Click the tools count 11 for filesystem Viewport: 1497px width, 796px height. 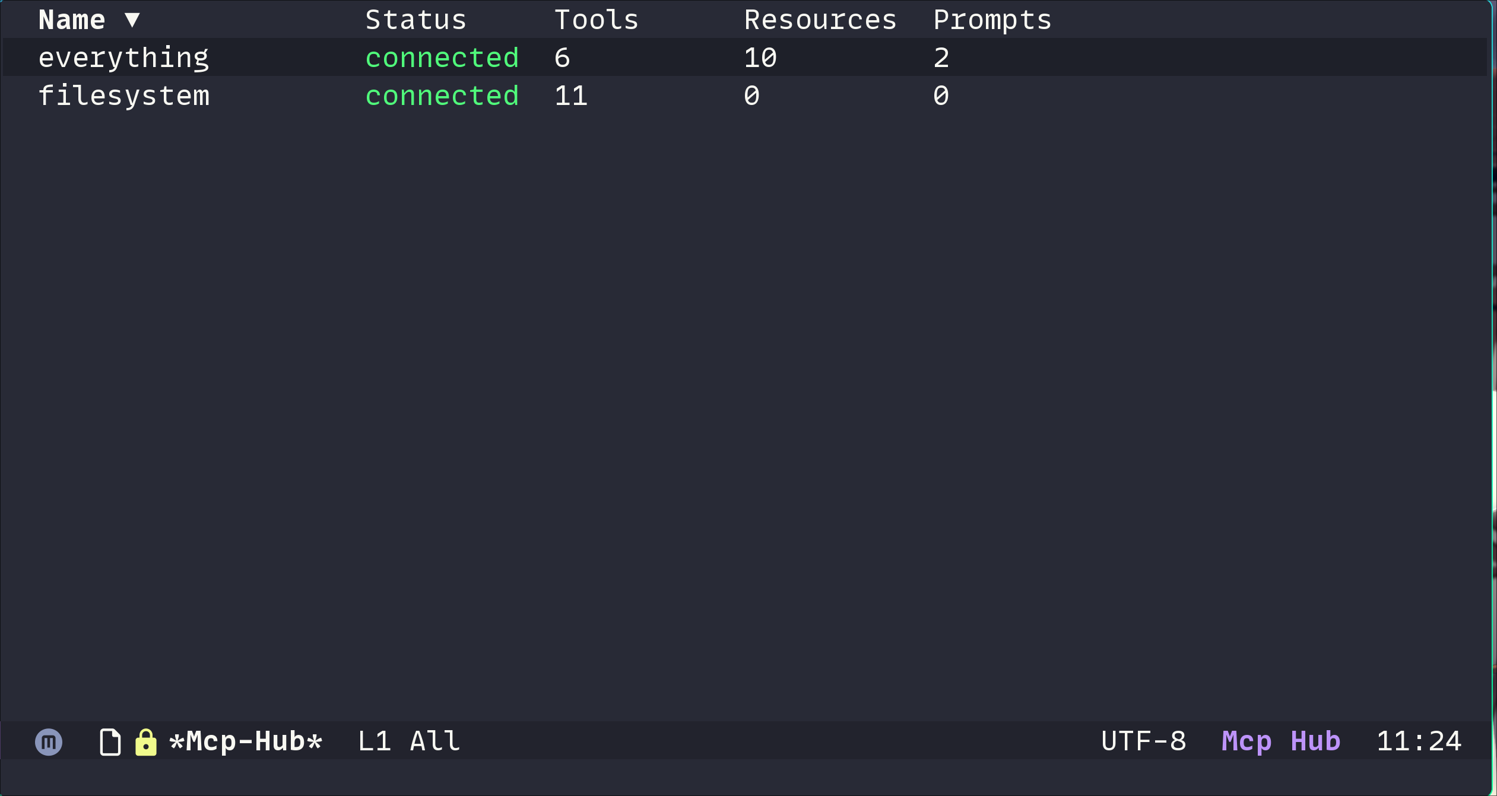(571, 96)
